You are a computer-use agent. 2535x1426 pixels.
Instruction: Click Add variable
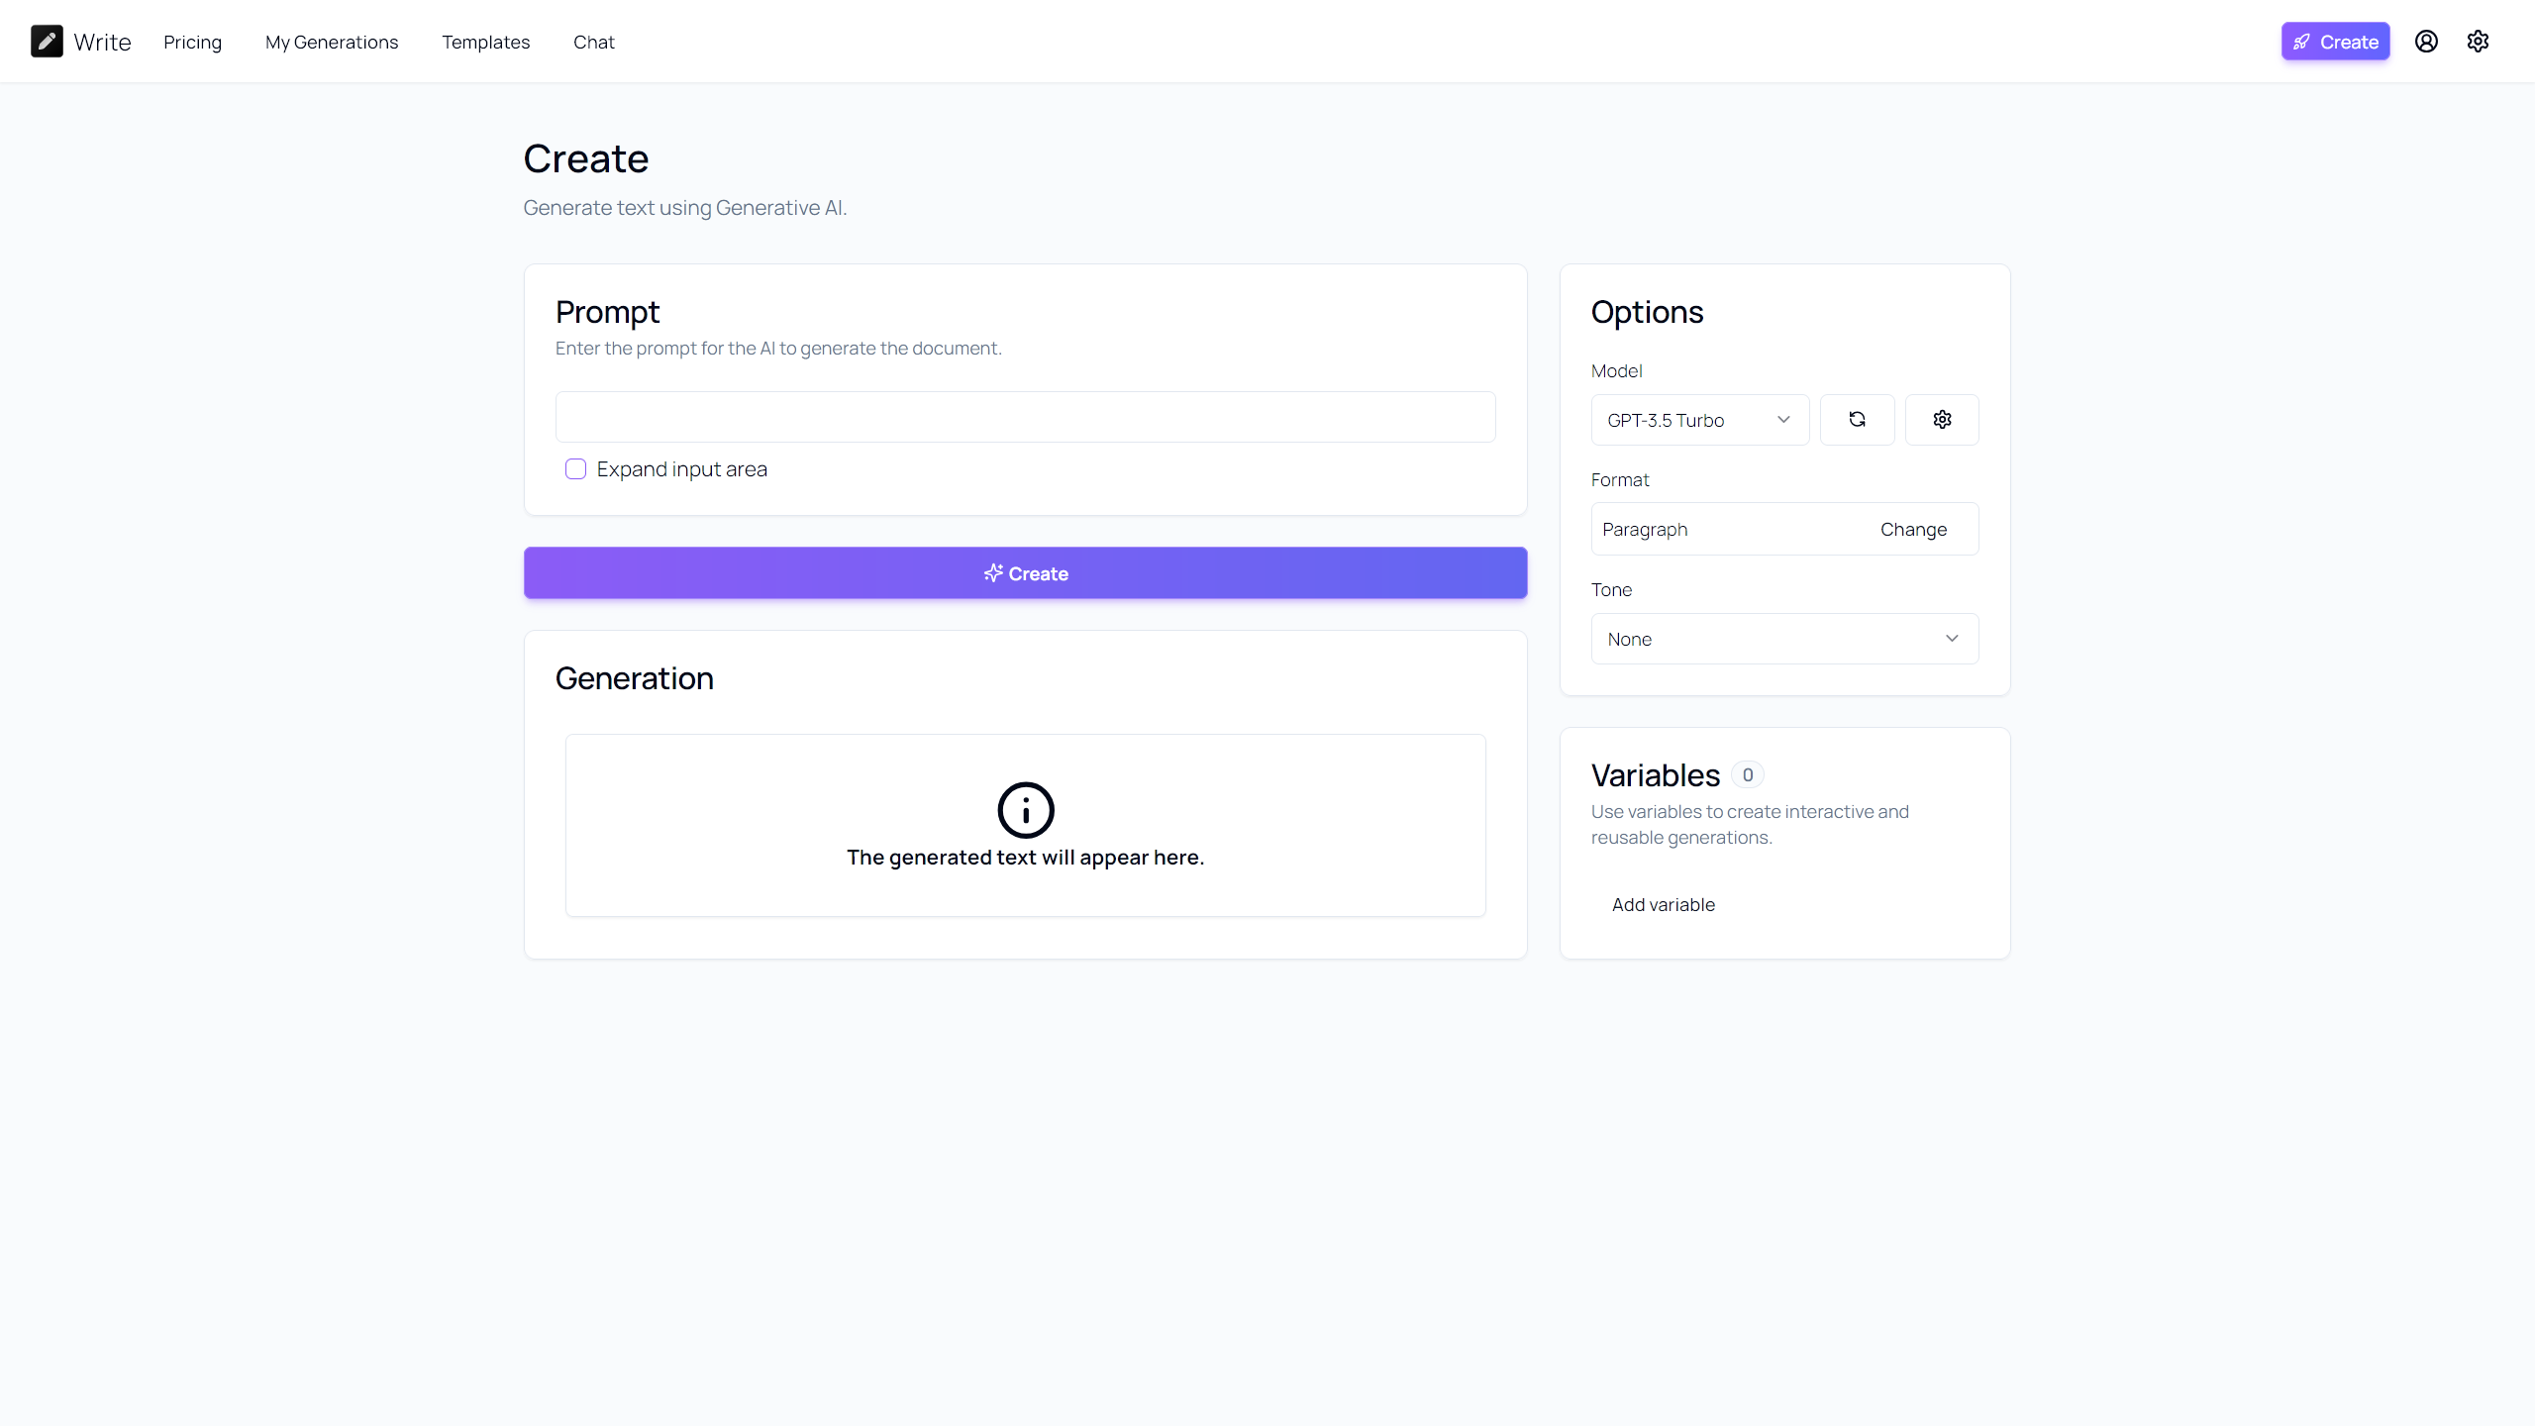tap(1663, 905)
